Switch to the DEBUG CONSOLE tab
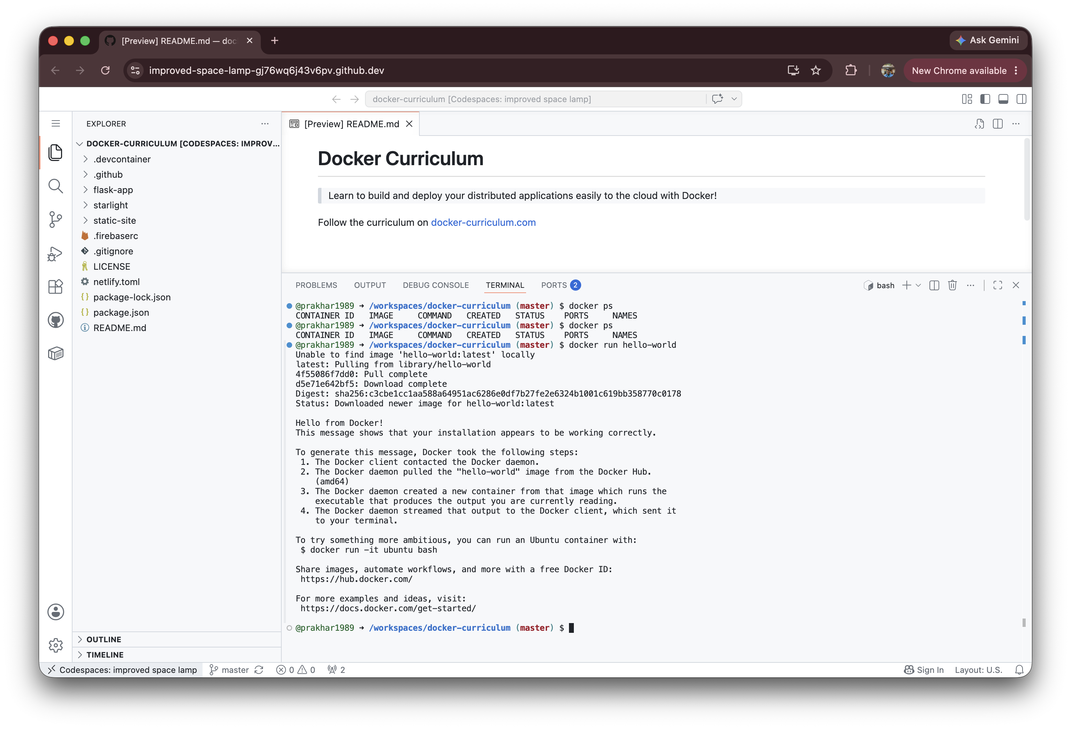The image size is (1071, 729). 435,285
